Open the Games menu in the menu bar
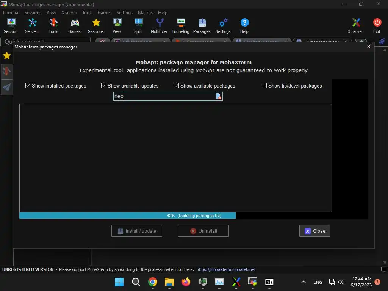The image size is (388, 291). click(x=105, y=13)
